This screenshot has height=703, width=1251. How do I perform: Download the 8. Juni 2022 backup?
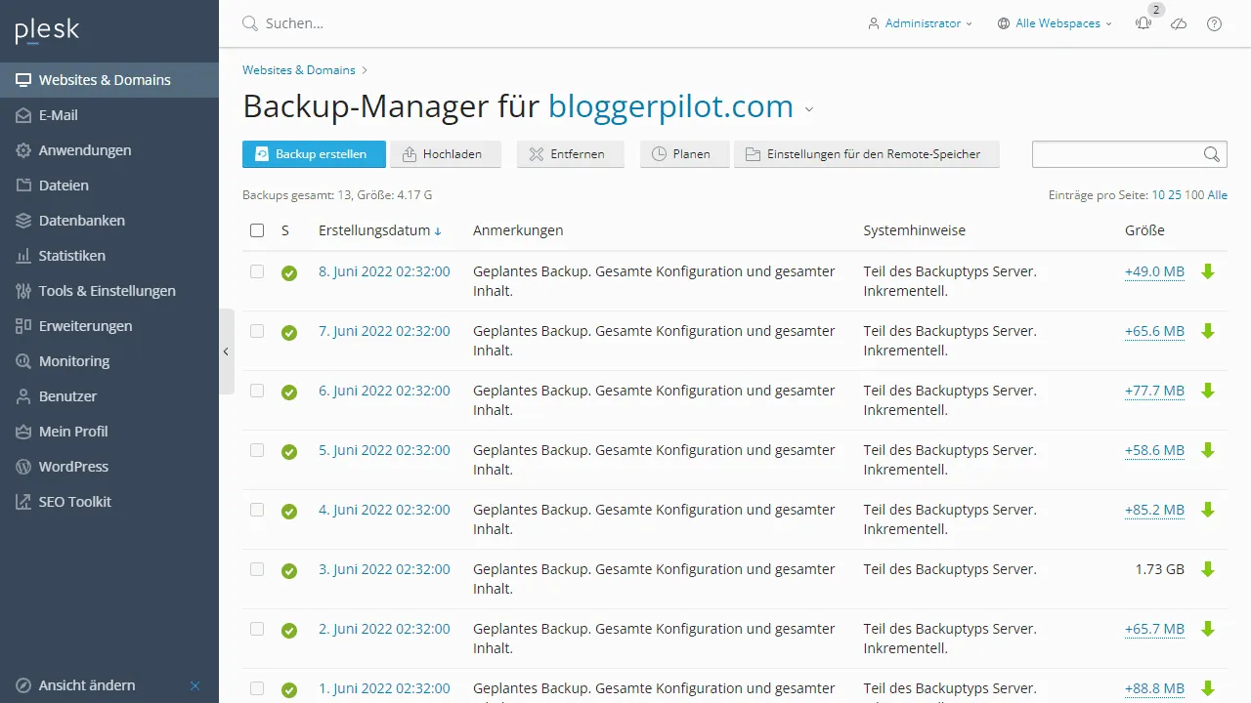coord(1208,271)
